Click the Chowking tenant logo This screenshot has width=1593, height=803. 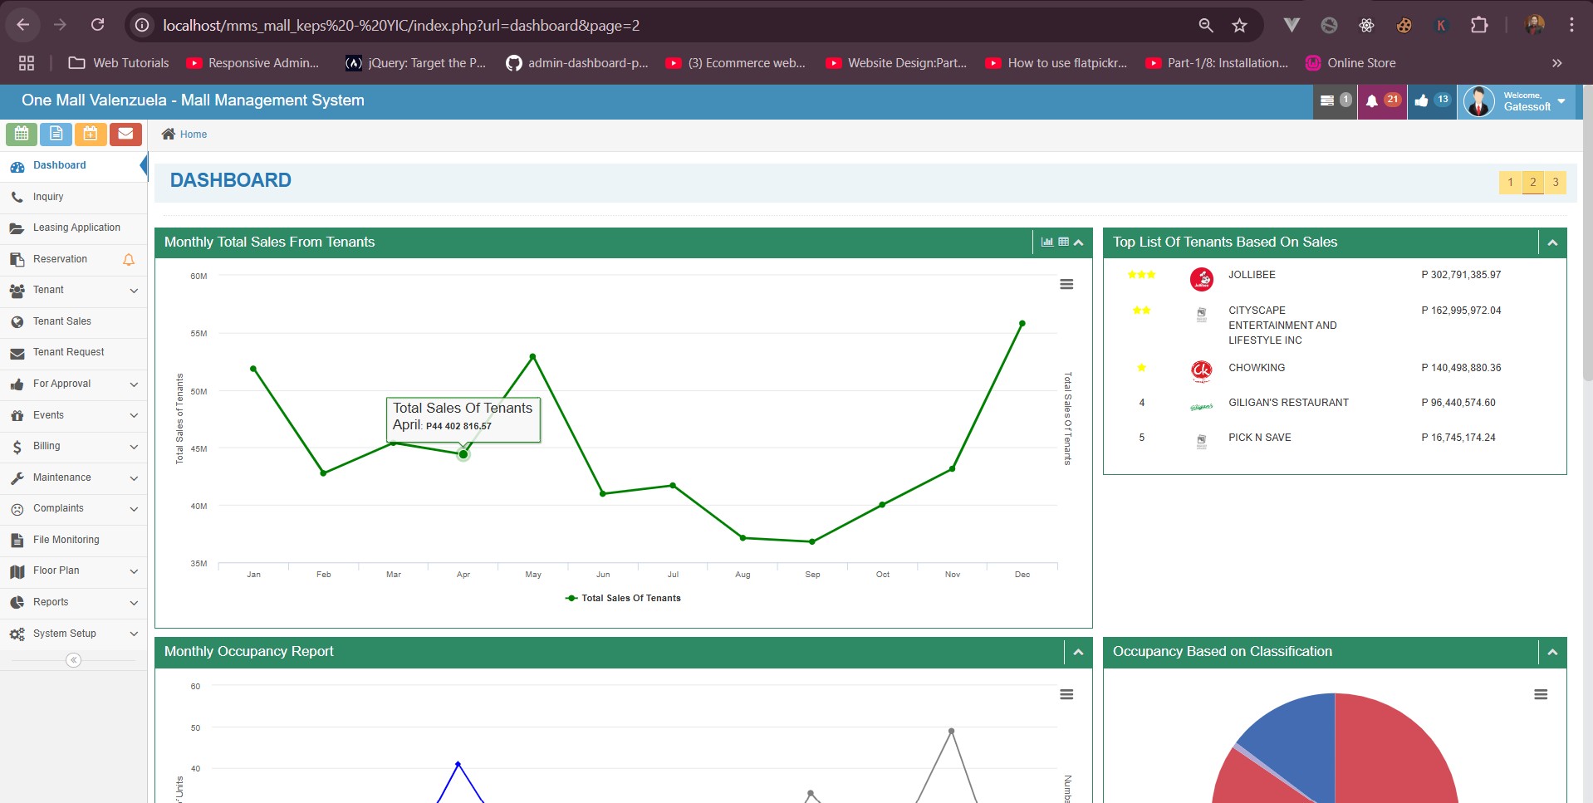[1201, 371]
